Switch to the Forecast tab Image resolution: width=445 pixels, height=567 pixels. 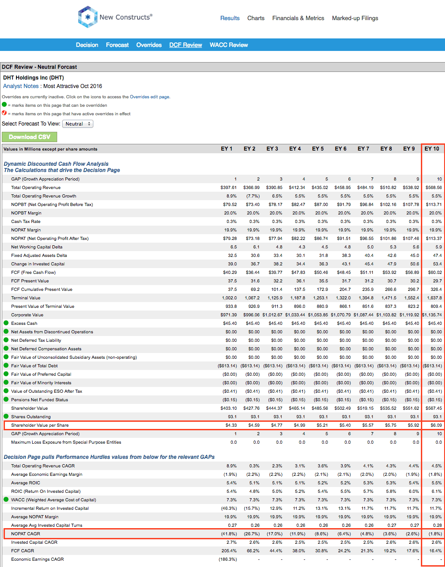(x=118, y=45)
